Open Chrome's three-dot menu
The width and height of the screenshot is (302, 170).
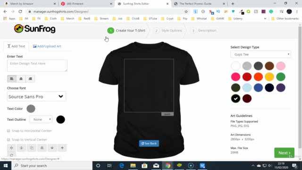tap(297, 11)
